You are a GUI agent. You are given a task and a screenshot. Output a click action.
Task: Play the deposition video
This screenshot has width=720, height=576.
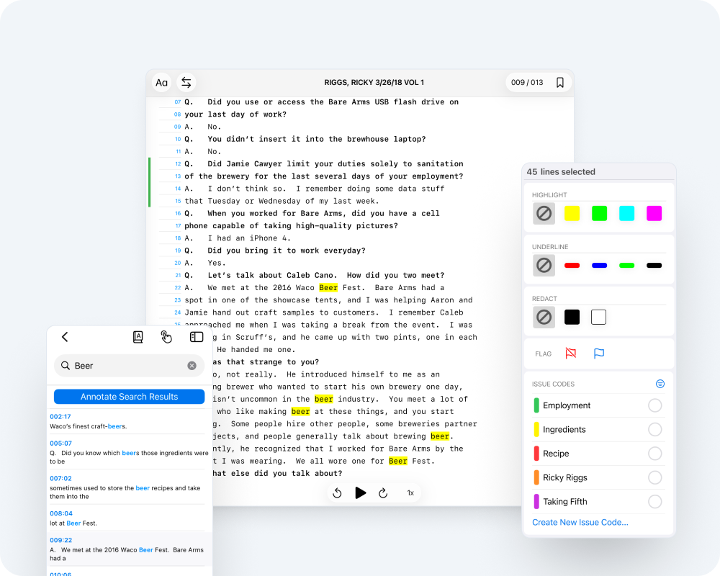(x=361, y=493)
